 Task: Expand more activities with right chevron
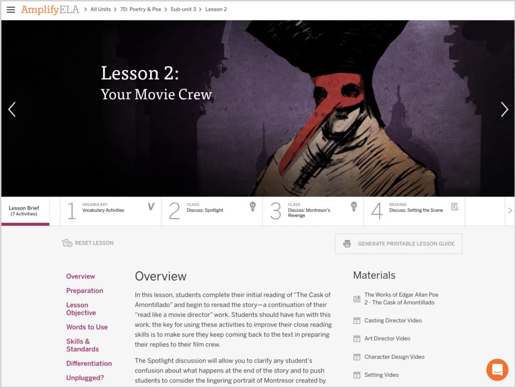pos(510,210)
